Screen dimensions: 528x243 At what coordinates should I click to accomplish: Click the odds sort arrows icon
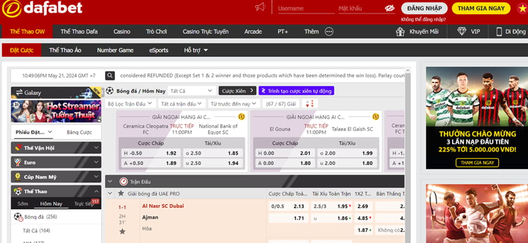(x=309, y=104)
